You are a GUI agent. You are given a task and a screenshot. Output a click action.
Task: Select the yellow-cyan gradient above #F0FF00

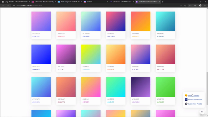click(x=91, y=54)
